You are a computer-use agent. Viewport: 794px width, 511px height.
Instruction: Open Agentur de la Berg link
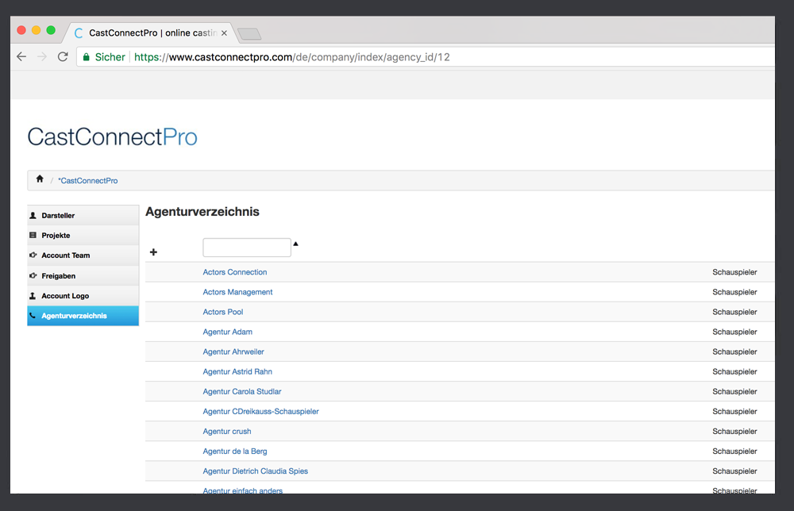click(235, 451)
